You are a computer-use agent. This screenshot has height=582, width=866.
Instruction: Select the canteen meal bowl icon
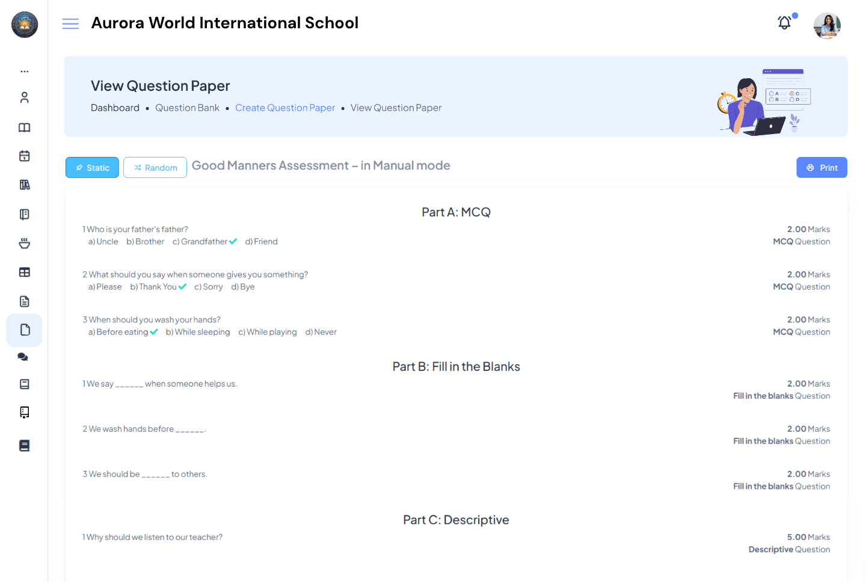pyautogui.click(x=24, y=243)
